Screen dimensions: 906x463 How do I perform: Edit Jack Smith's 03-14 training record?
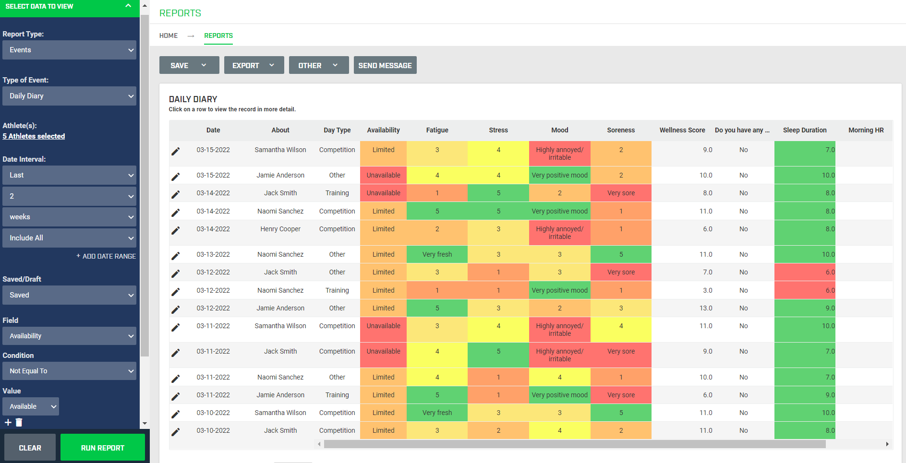[176, 193]
